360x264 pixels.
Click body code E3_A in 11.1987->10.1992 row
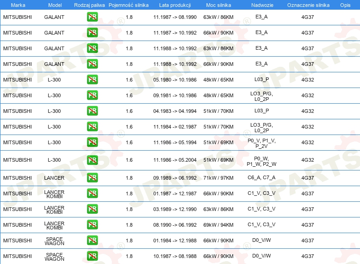pyautogui.click(x=261, y=32)
